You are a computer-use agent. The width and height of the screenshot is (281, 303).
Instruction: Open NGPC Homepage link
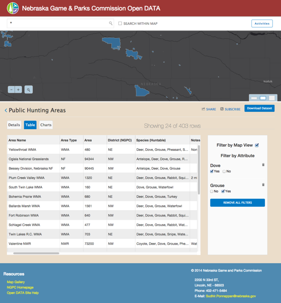[20, 287]
